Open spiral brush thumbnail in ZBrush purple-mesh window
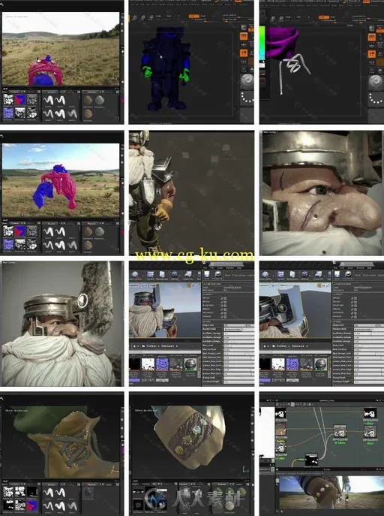This screenshot has width=384, height=516. (x=375, y=82)
